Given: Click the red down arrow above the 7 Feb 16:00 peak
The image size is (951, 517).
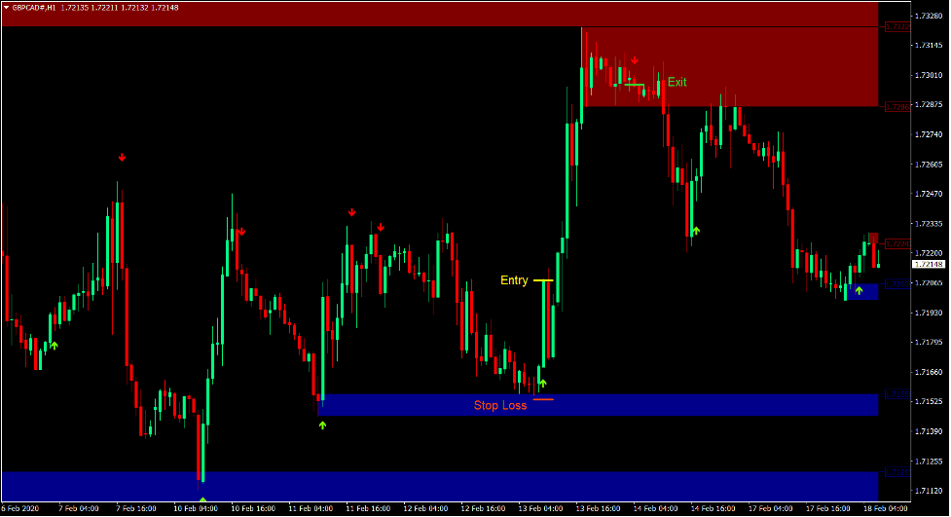Looking at the screenshot, I should tap(122, 157).
